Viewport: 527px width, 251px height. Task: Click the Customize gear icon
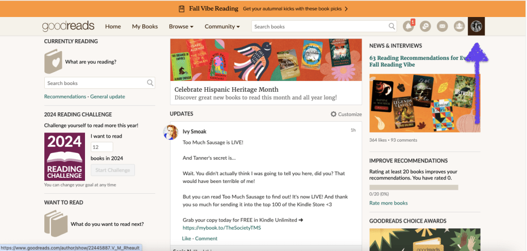point(333,114)
